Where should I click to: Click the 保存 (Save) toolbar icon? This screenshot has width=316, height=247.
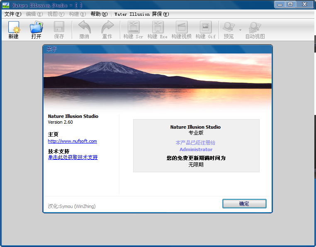59,27
